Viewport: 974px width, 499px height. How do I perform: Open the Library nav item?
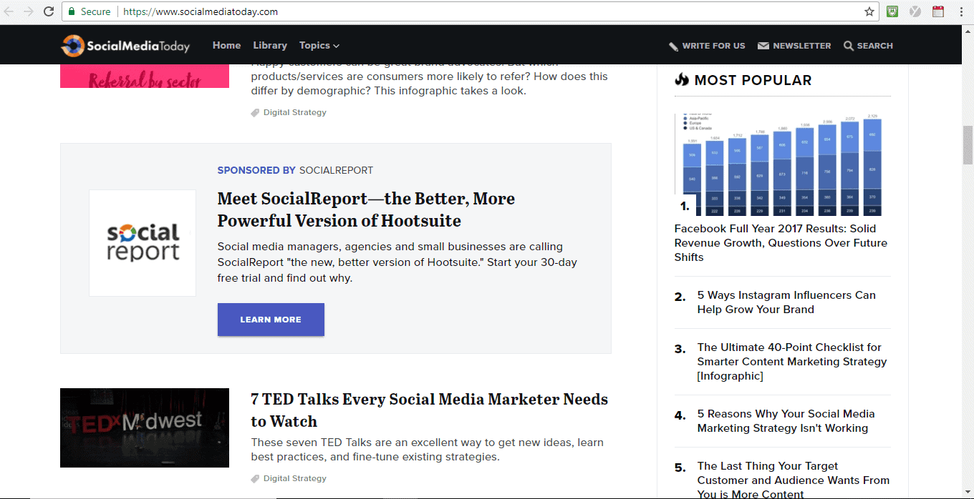click(270, 45)
